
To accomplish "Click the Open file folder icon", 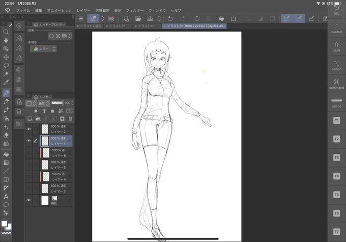I will tap(138, 18).
